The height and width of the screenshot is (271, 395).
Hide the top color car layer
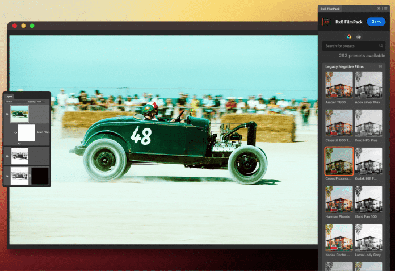[7, 114]
